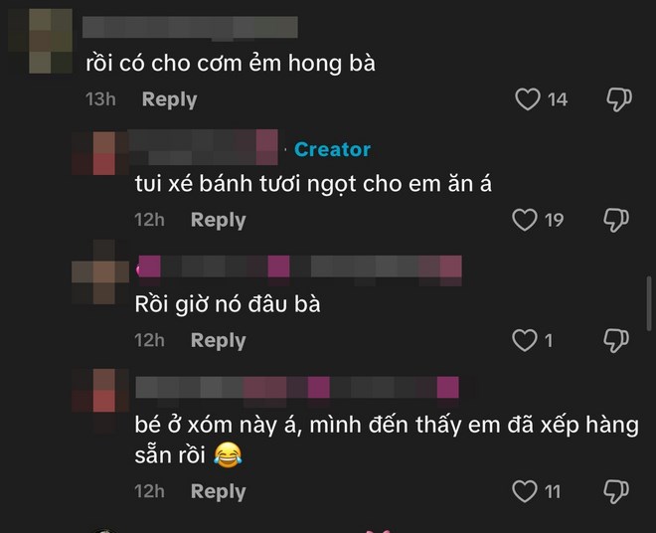Reply to the "tui xé bánh tươi" comment

[x=218, y=220]
